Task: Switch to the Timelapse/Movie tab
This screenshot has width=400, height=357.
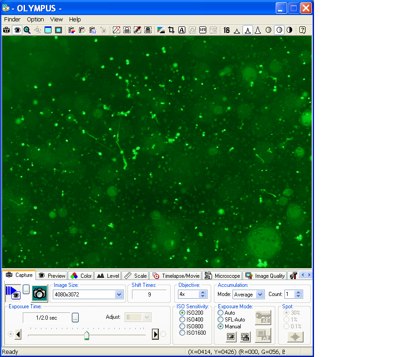Action: coord(176,276)
